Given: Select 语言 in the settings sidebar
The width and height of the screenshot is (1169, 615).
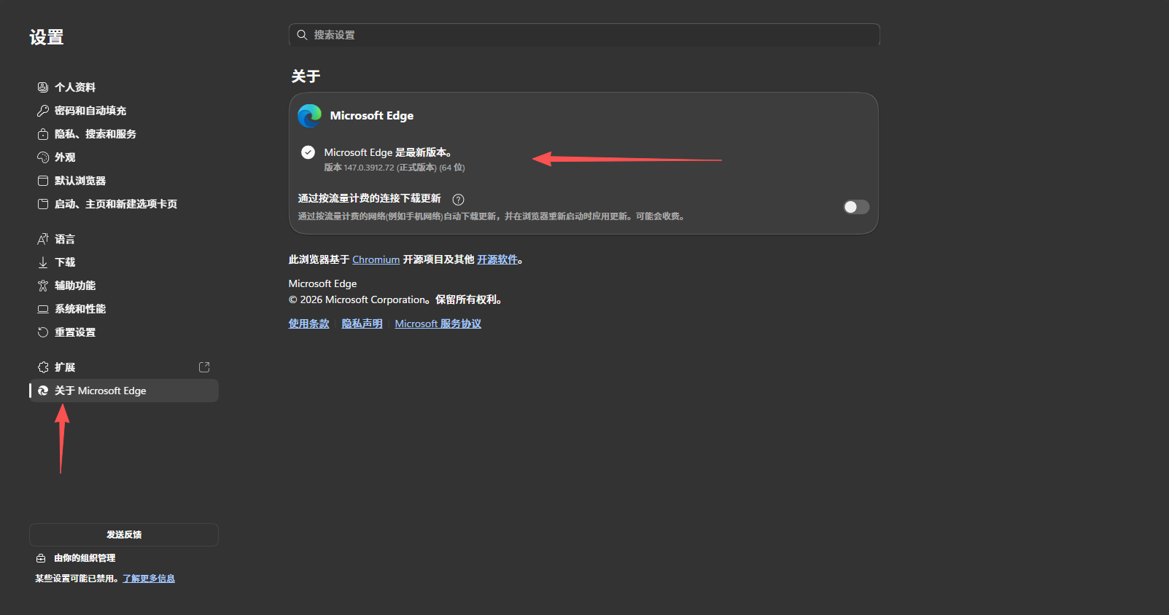Looking at the screenshot, I should [65, 239].
